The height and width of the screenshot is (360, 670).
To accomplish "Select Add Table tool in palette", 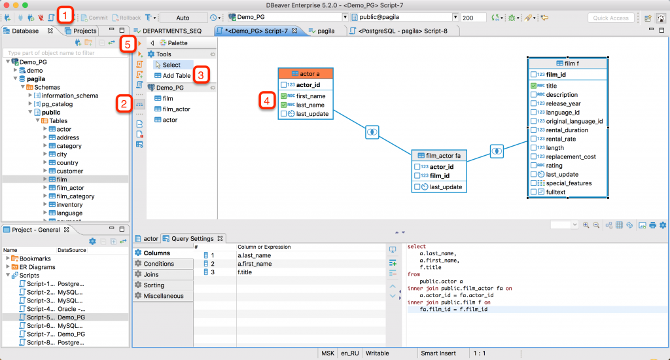I will tap(172, 75).
